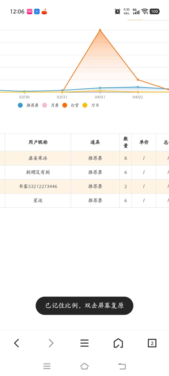Tap the Wi-Fi status icon

pos(145,11)
